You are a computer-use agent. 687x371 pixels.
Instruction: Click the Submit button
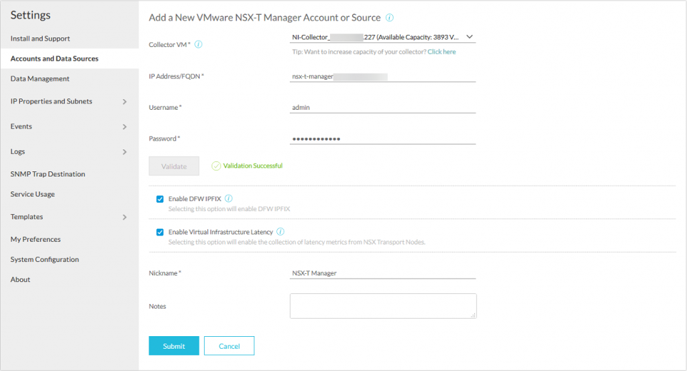pyautogui.click(x=174, y=346)
